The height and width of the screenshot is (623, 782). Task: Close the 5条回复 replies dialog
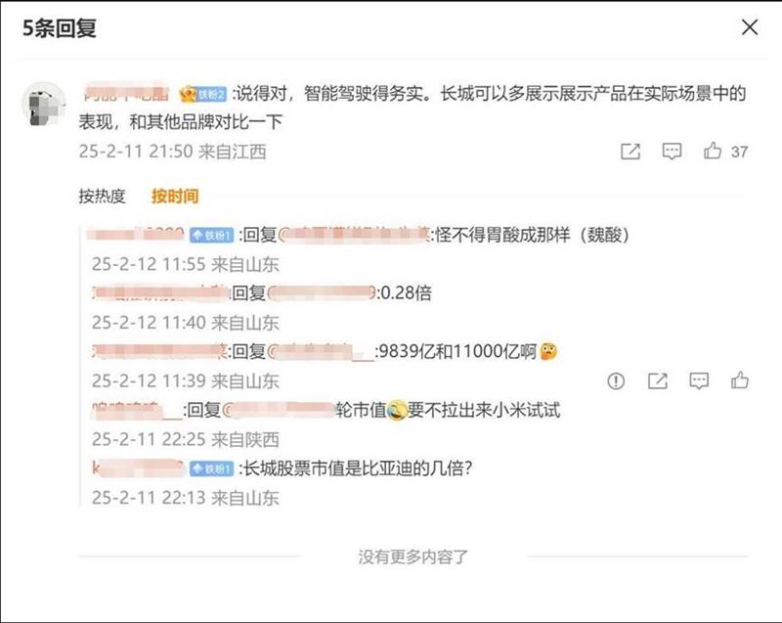(x=750, y=27)
